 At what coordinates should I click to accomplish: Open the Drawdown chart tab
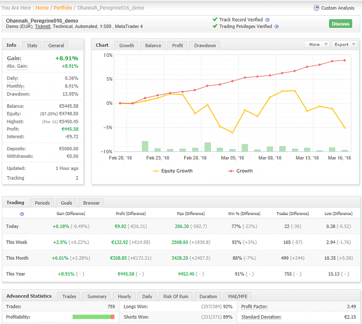pos(205,46)
